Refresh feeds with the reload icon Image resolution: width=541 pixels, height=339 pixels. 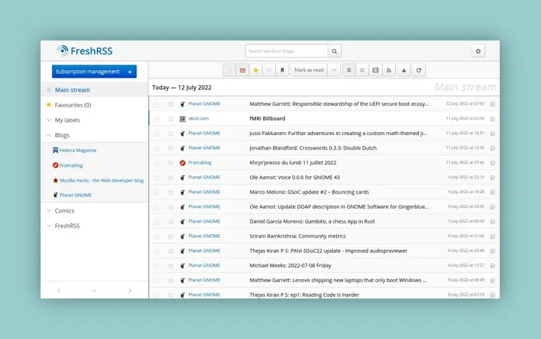pyautogui.click(x=419, y=70)
